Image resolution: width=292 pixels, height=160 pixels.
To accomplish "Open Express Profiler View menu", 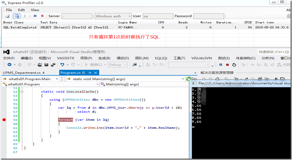I will [35, 10].
